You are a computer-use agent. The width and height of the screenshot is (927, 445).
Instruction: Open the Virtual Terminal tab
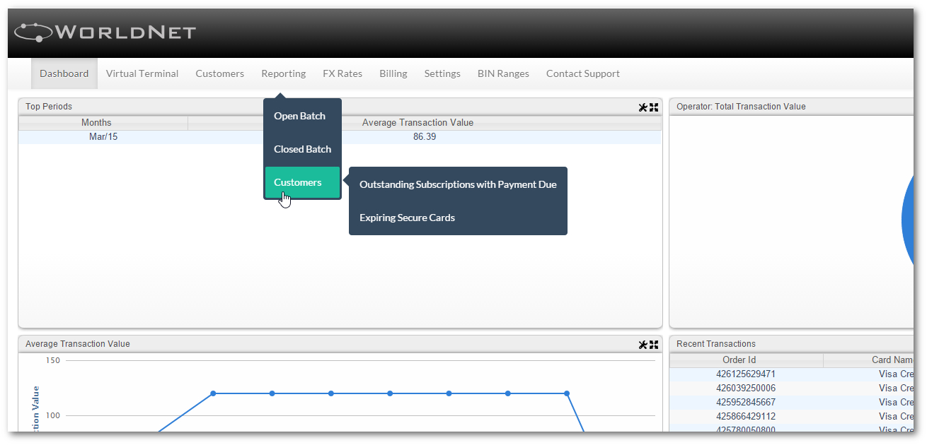tap(142, 73)
